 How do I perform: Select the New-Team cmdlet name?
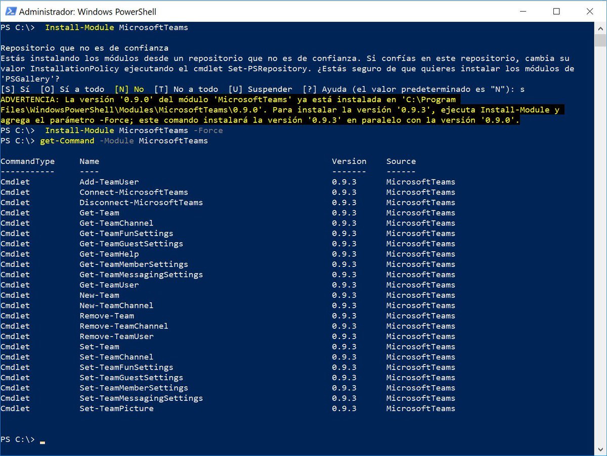[x=99, y=295]
